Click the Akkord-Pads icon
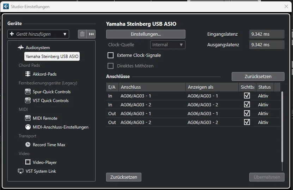 (28, 74)
